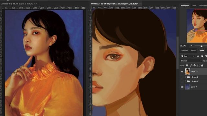Switch to the Untitled-1 document tab
The height and width of the screenshot is (116, 207).
pyautogui.click(x=17, y=4)
